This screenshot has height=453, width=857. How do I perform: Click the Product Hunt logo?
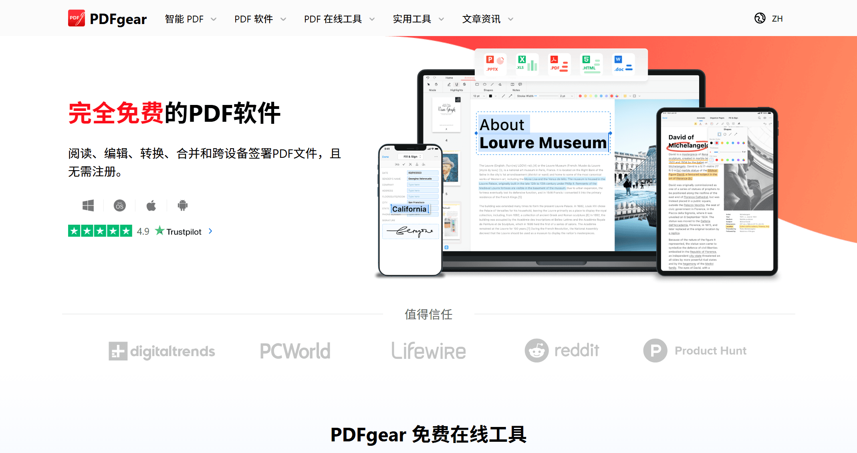pyautogui.click(x=696, y=350)
